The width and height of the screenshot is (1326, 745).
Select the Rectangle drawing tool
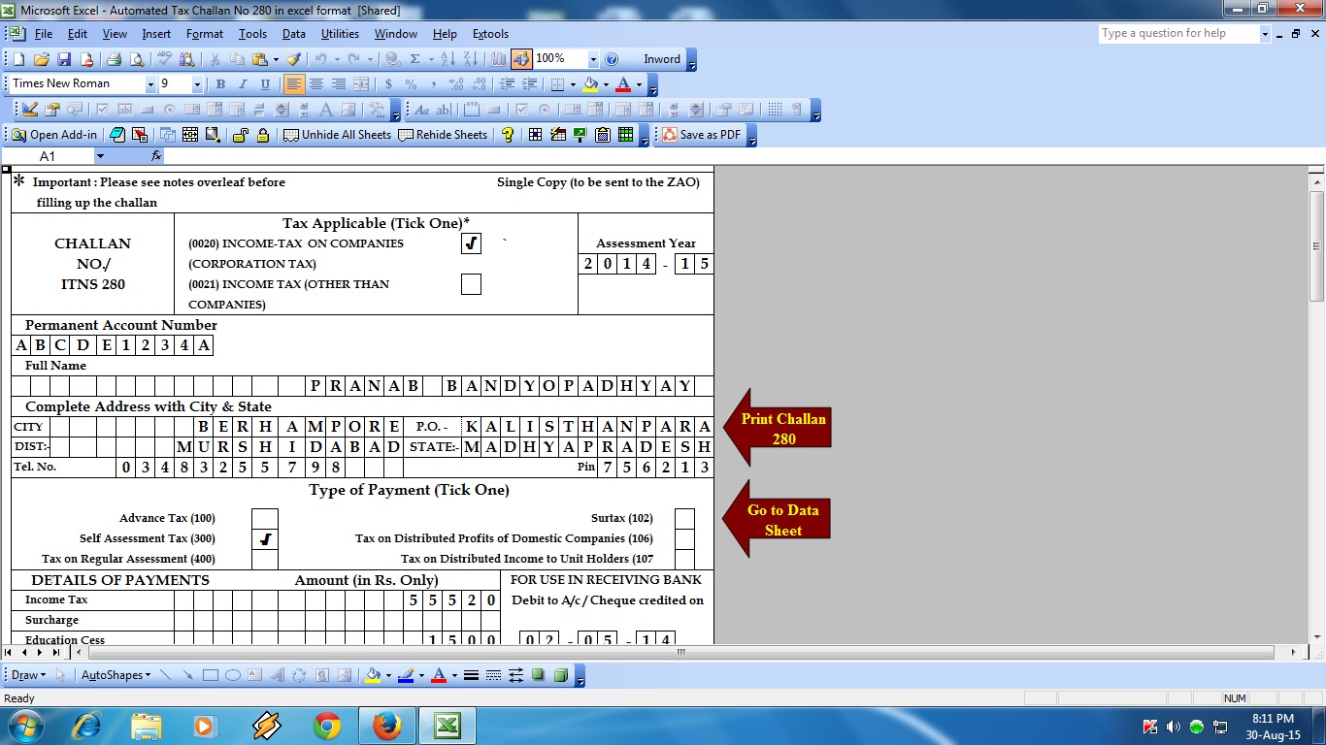coord(211,675)
